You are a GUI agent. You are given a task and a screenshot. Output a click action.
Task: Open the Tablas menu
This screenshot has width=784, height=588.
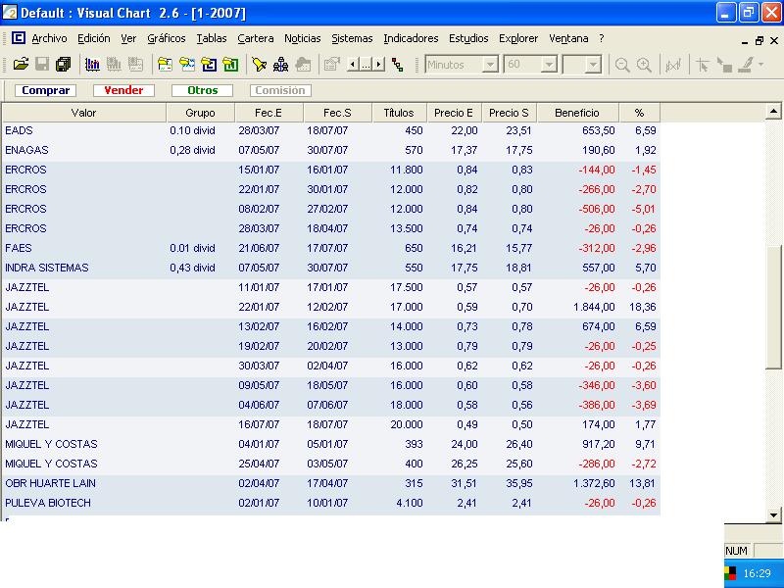211,38
